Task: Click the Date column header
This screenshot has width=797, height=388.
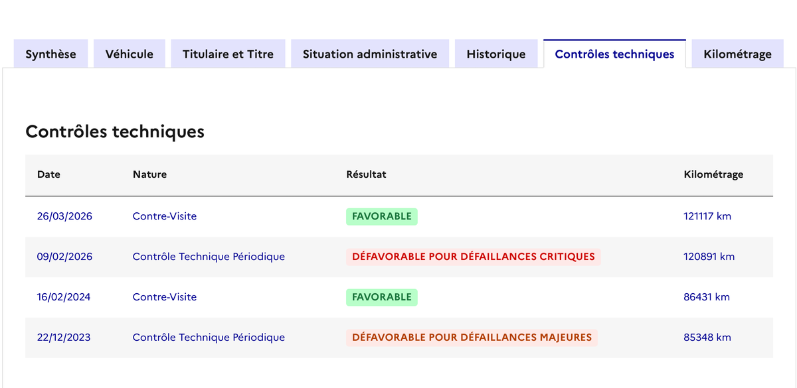Action: (48, 174)
